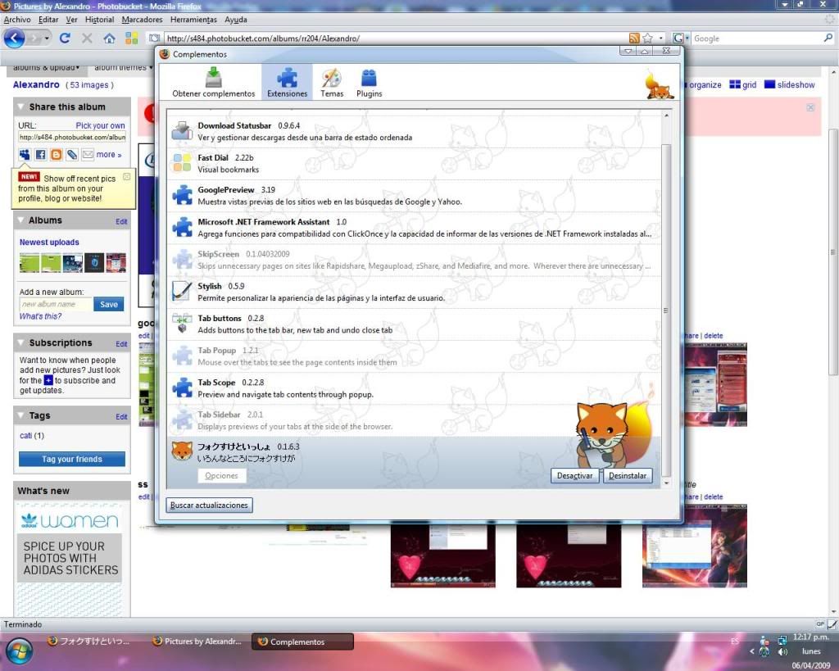Click the Opciones button
839x671 pixels.
pyautogui.click(x=221, y=476)
